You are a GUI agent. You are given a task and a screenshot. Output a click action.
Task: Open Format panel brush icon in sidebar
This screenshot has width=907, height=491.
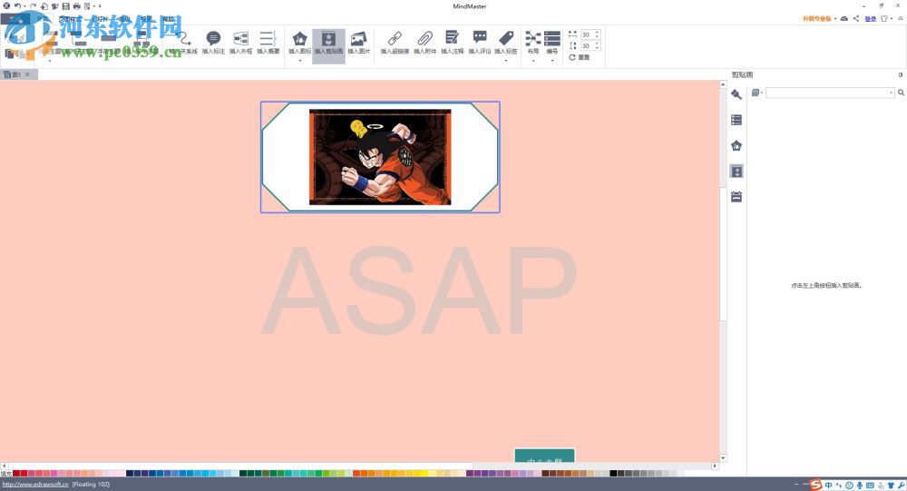(x=736, y=94)
